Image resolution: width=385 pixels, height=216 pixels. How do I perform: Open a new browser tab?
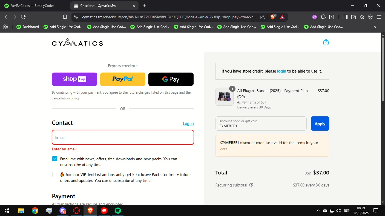point(144,6)
